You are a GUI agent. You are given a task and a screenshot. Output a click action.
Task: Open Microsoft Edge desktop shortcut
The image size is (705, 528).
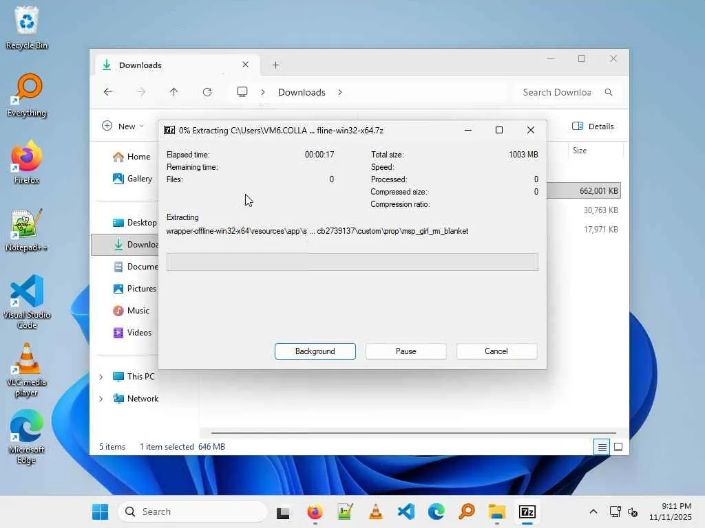click(27, 437)
